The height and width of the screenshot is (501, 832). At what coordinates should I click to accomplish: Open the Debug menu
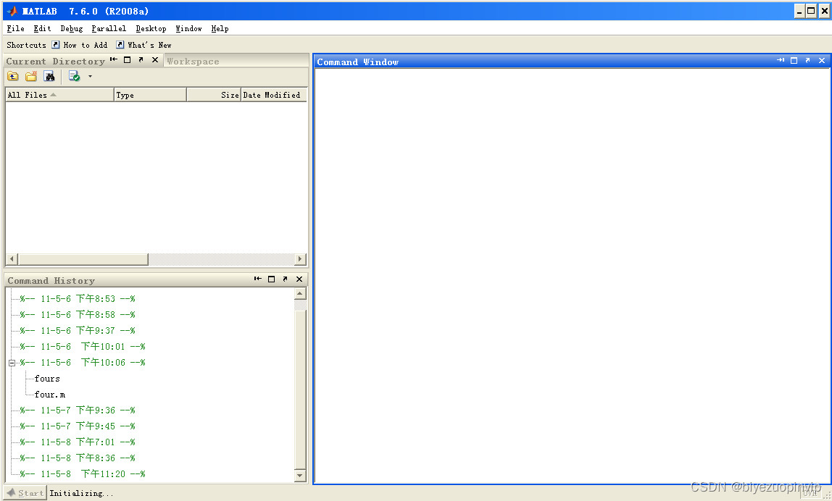point(72,29)
